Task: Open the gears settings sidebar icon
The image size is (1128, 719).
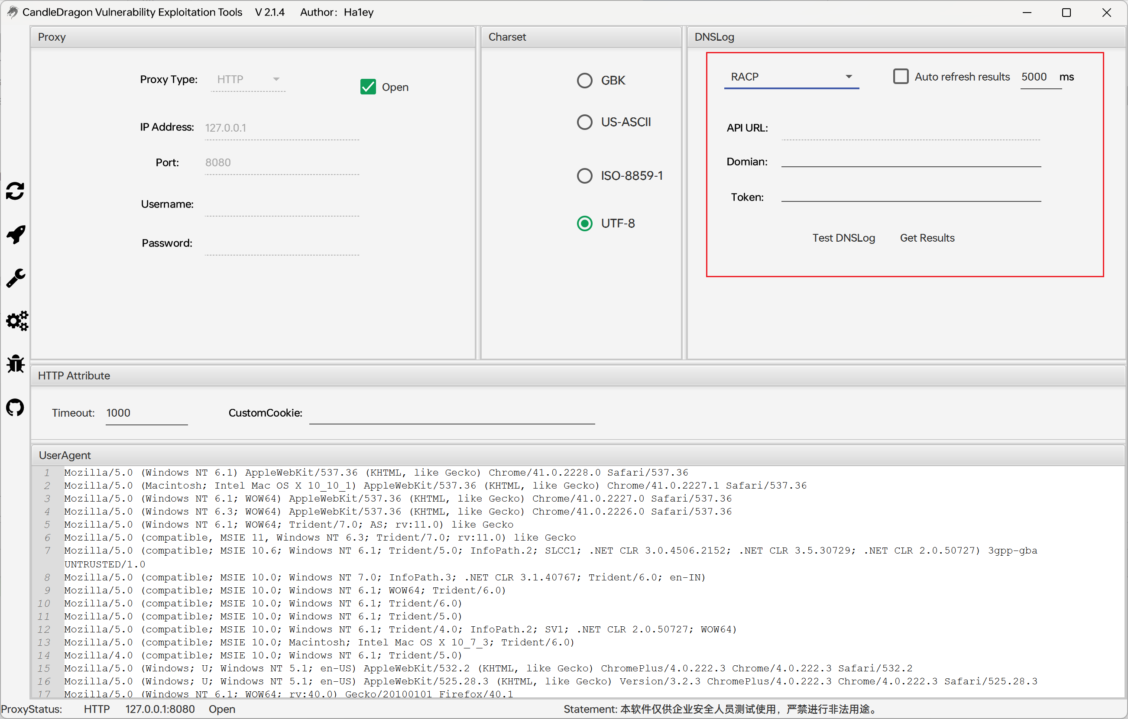Action: (x=16, y=321)
